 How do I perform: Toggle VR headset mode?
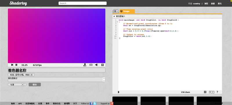click(91, 65)
